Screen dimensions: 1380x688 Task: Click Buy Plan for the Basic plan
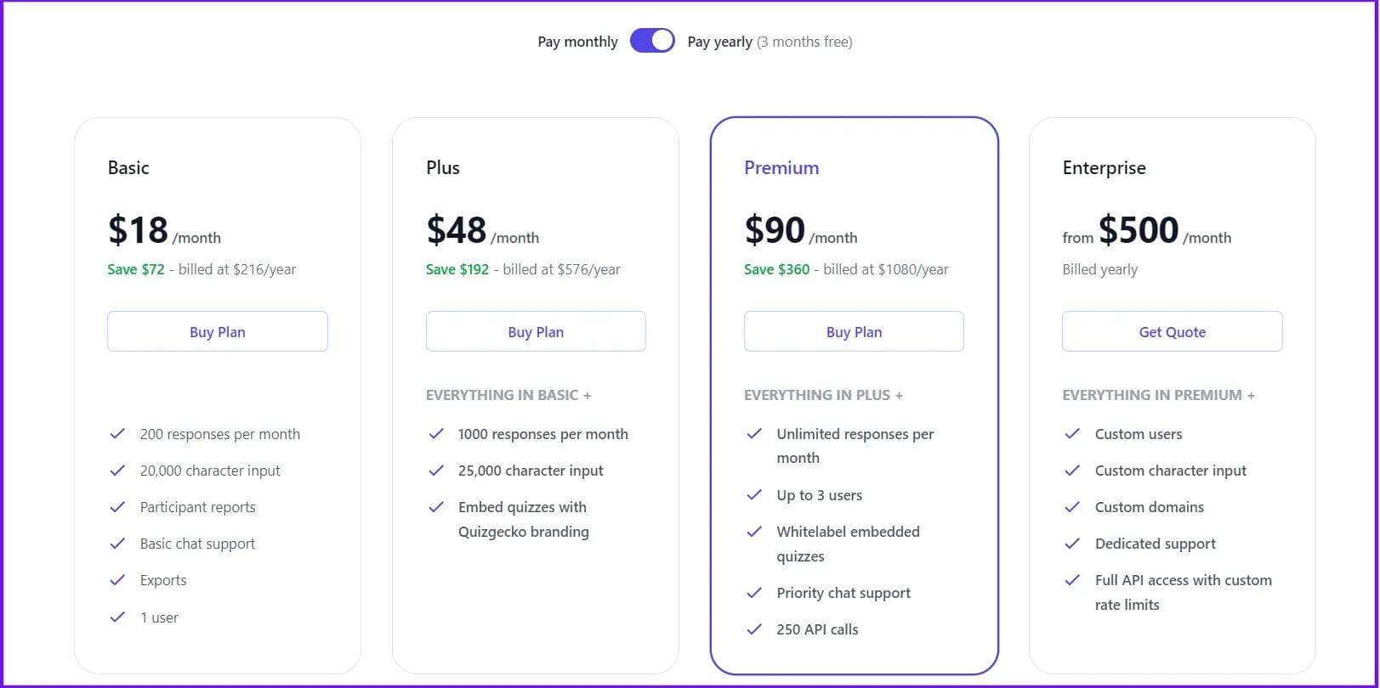[218, 331]
